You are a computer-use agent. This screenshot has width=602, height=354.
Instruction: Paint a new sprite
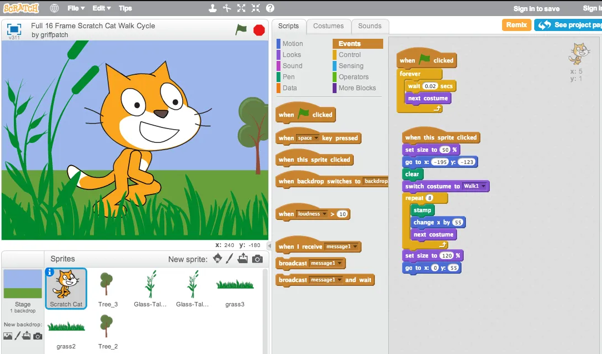coord(229,259)
